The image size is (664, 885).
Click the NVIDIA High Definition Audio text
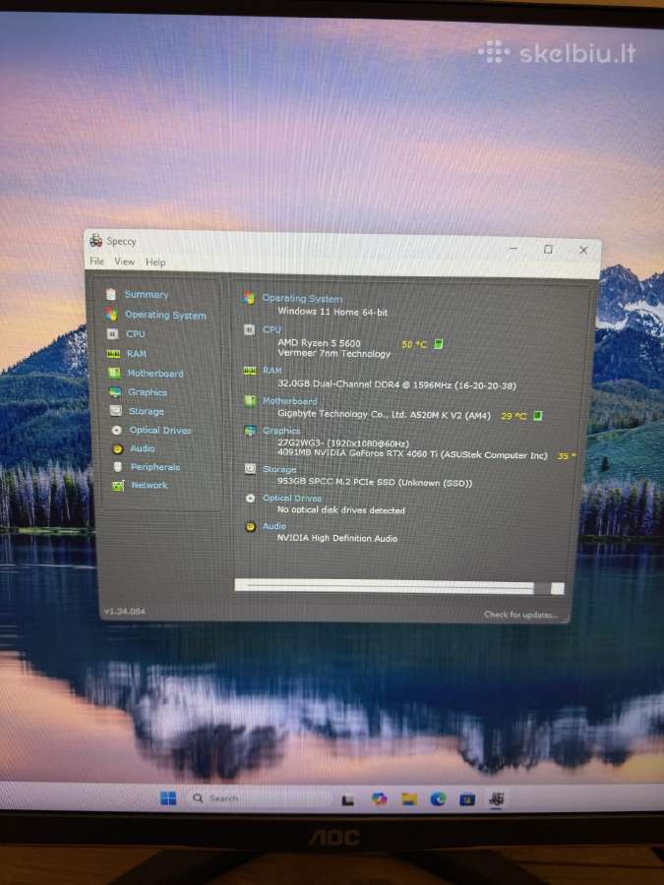pos(337,539)
